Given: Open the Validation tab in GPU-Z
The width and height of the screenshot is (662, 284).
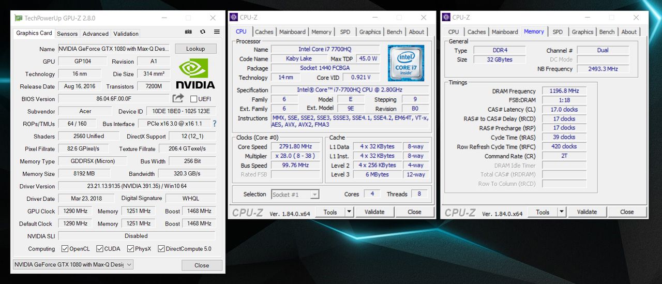Looking at the screenshot, I should click(x=126, y=34).
